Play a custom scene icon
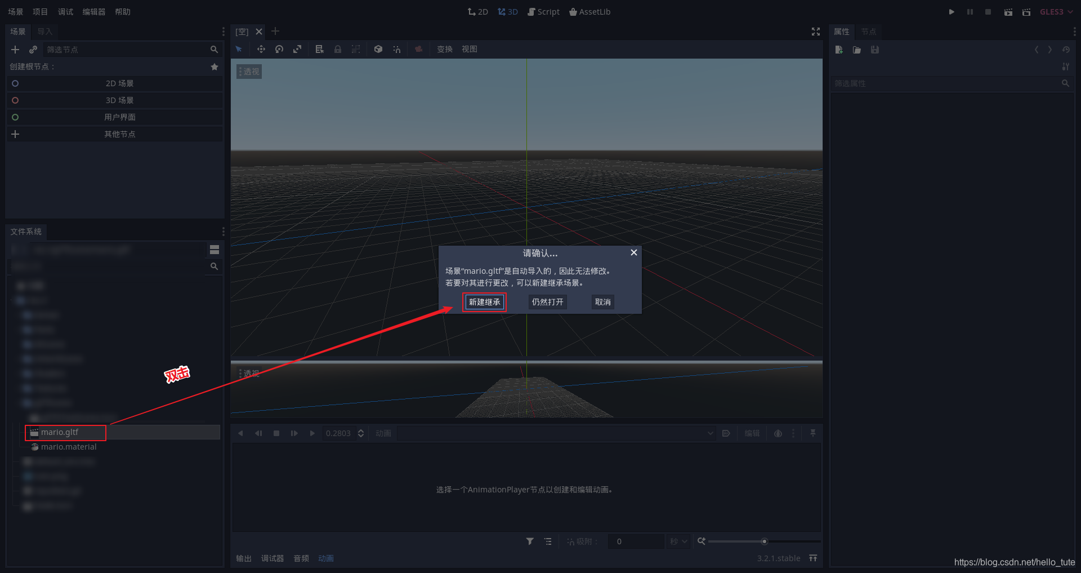The width and height of the screenshot is (1081, 573). (x=1026, y=12)
